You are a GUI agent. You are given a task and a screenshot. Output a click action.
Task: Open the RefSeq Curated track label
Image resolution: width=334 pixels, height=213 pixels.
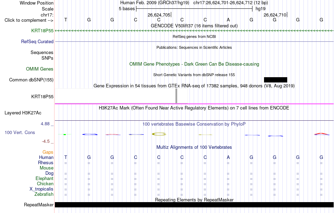coord(37,42)
